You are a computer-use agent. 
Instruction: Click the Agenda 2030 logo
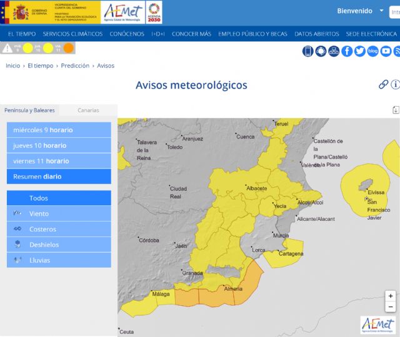(154, 12)
